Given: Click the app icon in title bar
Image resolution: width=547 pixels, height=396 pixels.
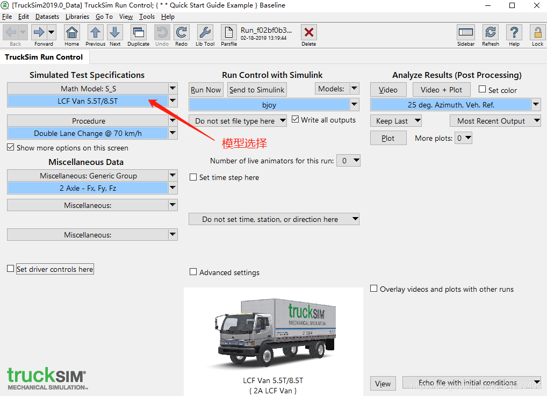Looking at the screenshot, I should (x=5, y=5).
